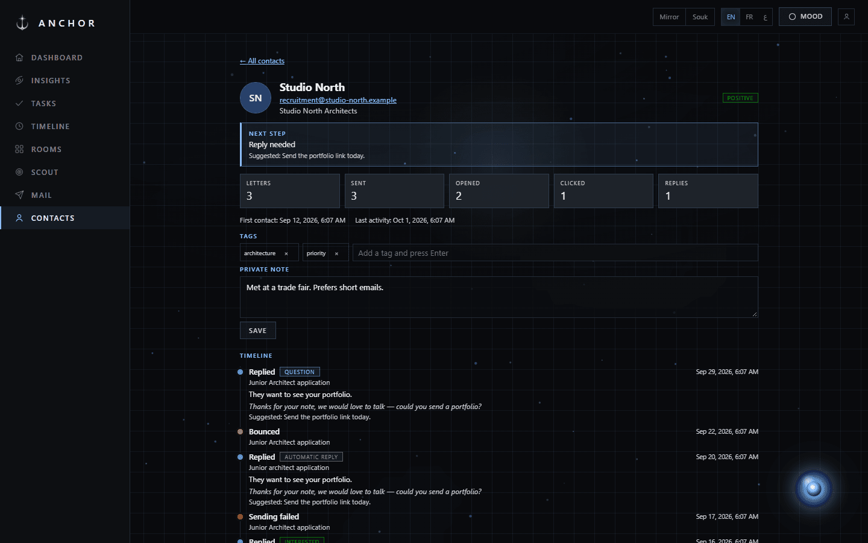The width and height of the screenshot is (868, 543).
Task: Click the Opened stat card
Action: (499, 191)
